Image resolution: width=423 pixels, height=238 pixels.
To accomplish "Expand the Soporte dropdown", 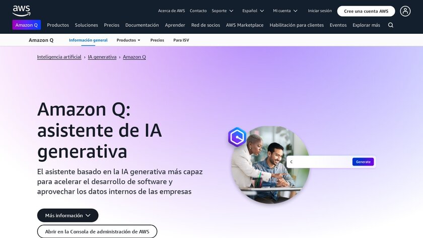I will point(222,11).
